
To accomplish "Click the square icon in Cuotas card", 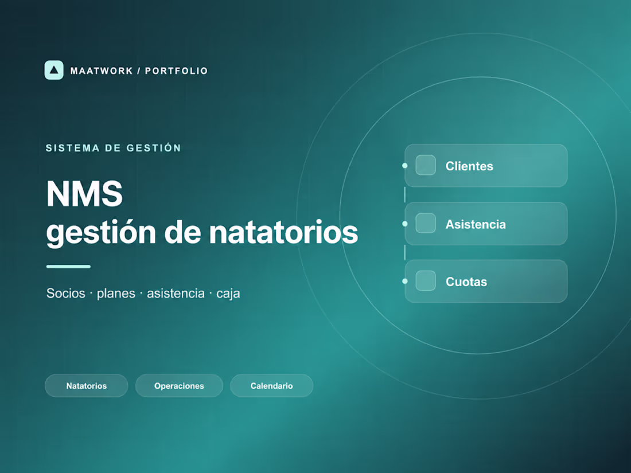I will click(426, 281).
